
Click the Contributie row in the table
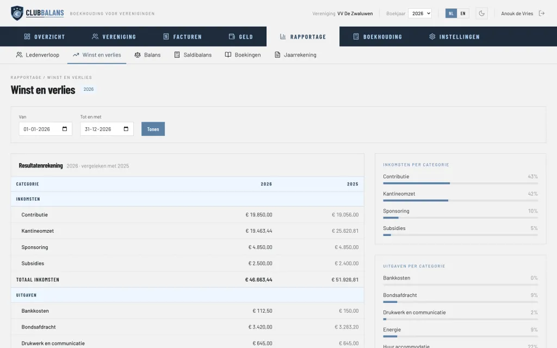(188, 215)
